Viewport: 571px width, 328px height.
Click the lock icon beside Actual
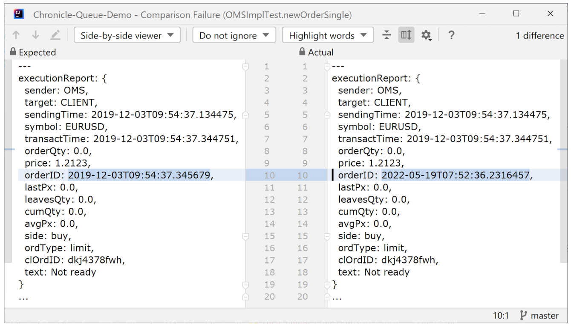point(302,52)
